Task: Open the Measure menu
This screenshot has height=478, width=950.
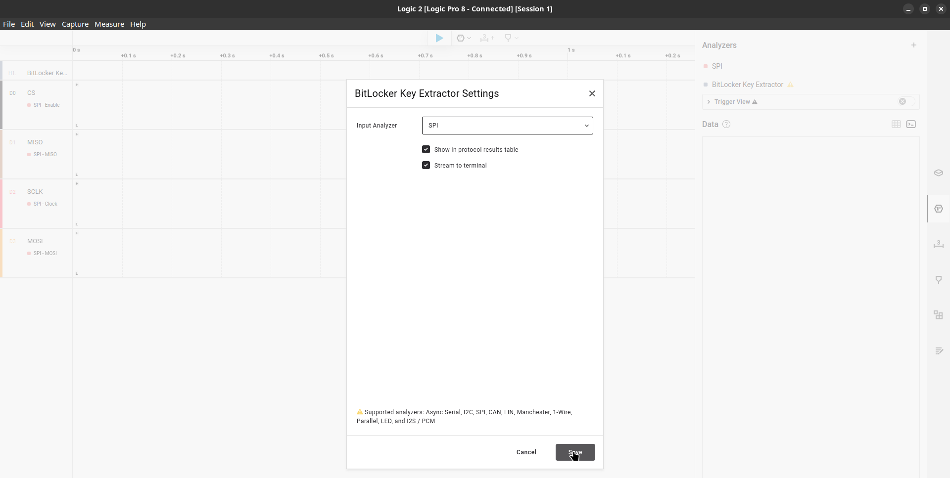Action: point(109,24)
